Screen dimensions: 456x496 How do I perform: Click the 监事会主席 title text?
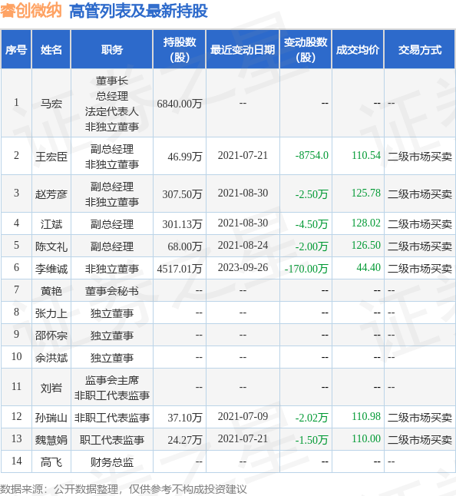[112, 380]
